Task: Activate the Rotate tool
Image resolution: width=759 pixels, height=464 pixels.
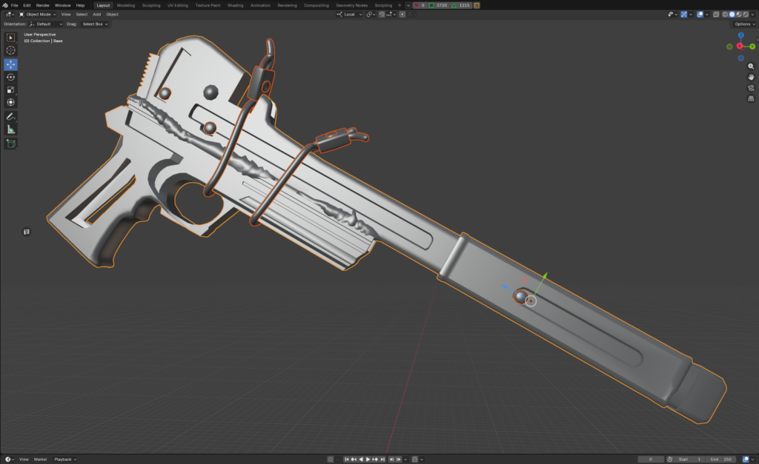Action: 11,77
